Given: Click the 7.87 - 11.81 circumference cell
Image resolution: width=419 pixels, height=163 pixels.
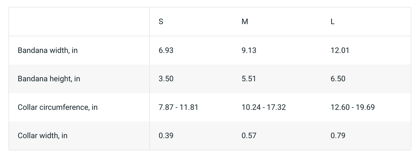Looking at the screenshot, I should click(x=178, y=107).
